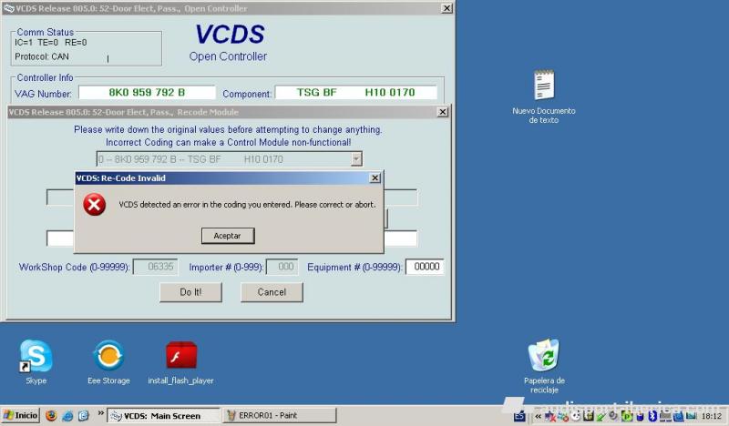
Task: Click the red error icon in dialog
Action: tap(95, 205)
